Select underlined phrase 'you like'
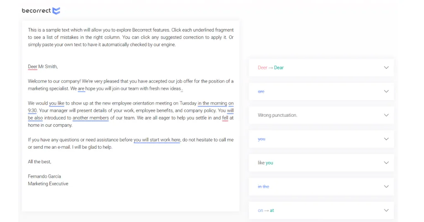Image resolution: width=424 pixels, height=222 pixels. pos(57,103)
